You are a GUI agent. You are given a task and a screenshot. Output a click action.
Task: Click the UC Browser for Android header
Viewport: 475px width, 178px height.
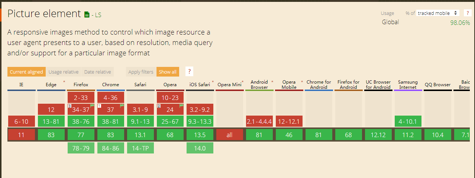(x=378, y=85)
